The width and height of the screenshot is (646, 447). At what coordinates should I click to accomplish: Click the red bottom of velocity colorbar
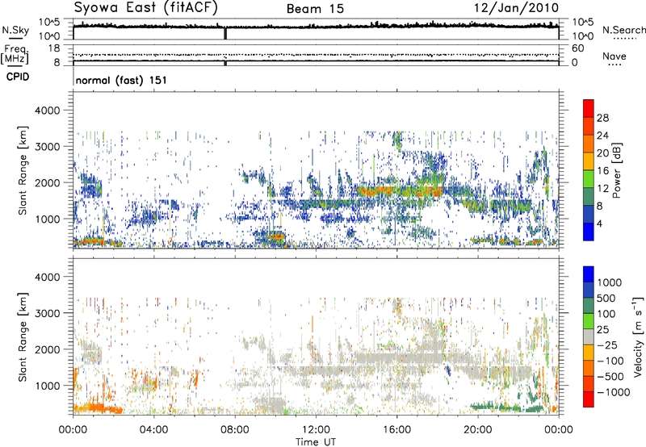[x=589, y=399]
